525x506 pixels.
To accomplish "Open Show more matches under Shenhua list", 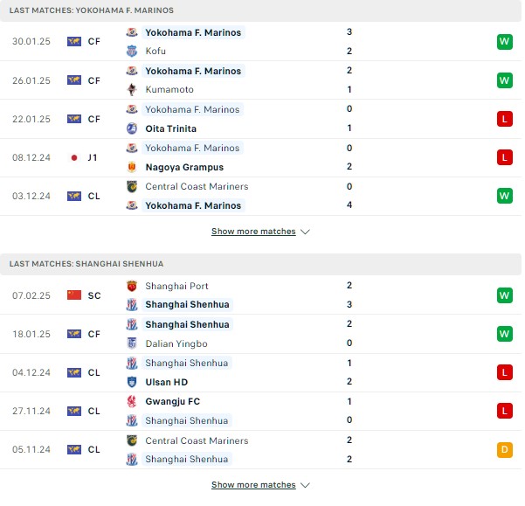I will click(253, 485).
